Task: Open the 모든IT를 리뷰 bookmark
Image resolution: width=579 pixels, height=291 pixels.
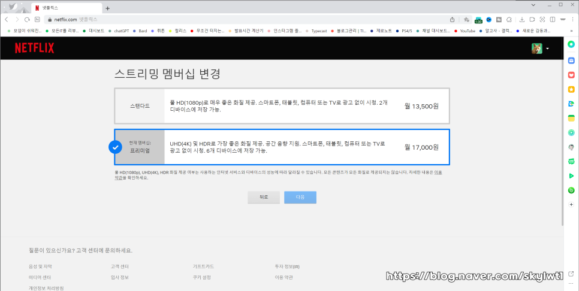Action: [x=62, y=31]
